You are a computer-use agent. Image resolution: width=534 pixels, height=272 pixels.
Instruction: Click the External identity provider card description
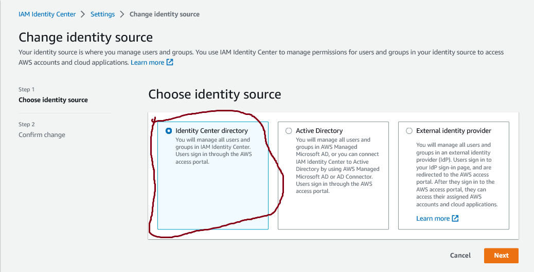pyautogui.click(x=455, y=174)
